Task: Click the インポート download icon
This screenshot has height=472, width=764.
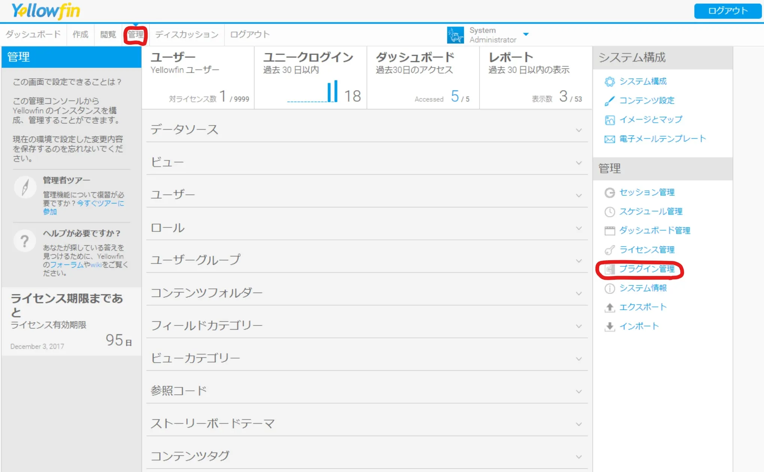Action: point(610,326)
